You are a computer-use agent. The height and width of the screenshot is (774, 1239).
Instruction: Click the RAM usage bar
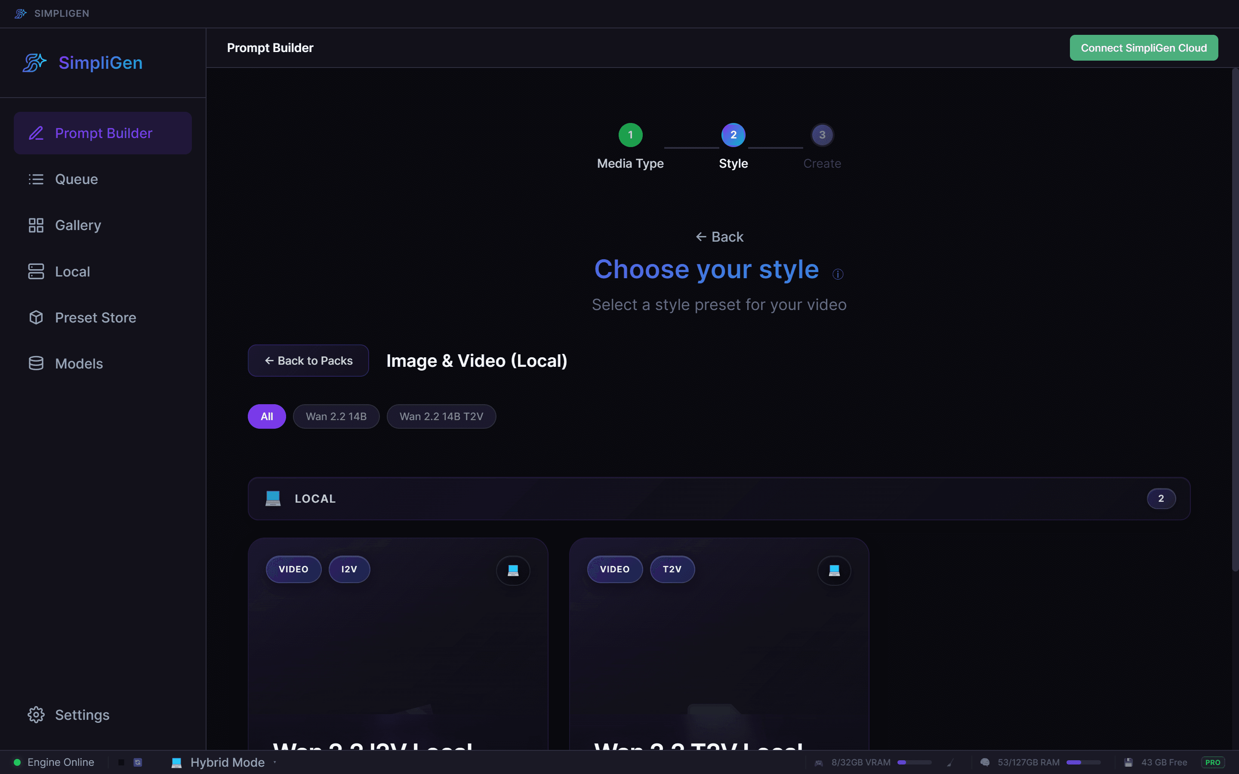tap(1083, 763)
